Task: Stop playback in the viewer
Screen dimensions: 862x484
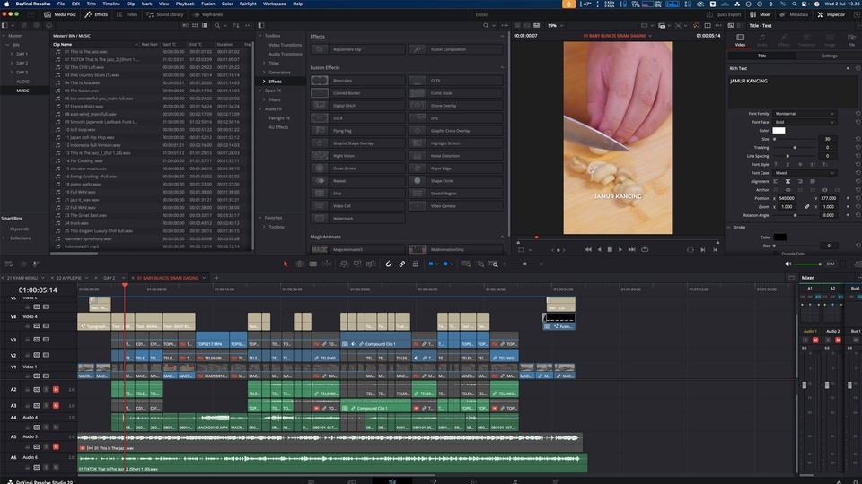Action: (610, 250)
